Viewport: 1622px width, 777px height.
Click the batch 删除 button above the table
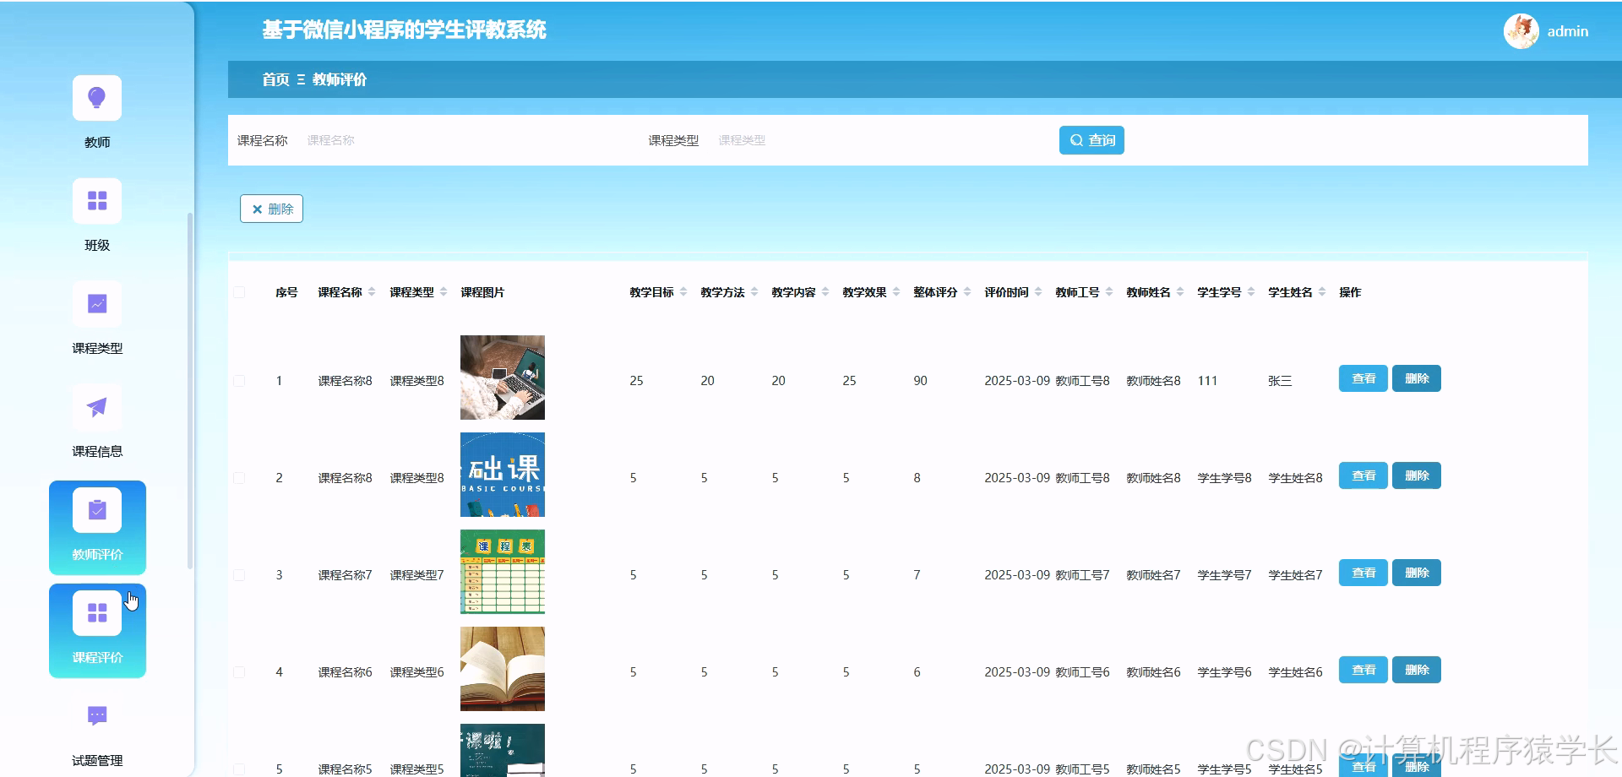click(271, 209)
